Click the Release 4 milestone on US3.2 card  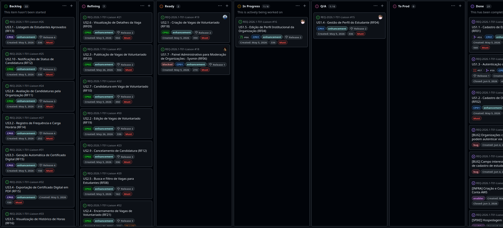[47, 133]
